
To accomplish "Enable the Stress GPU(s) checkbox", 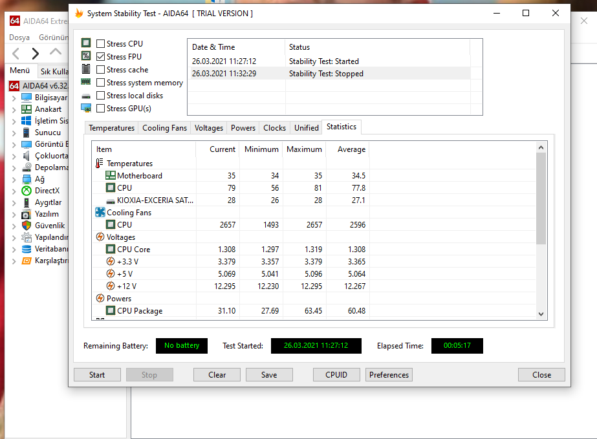I will (100, 109).
